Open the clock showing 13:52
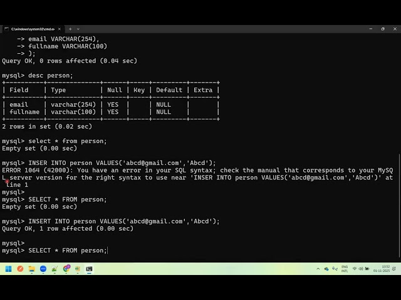 tap(382, 269)
